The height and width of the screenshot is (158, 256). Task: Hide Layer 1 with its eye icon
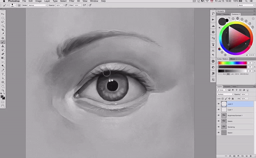click(x=219, y=109)
